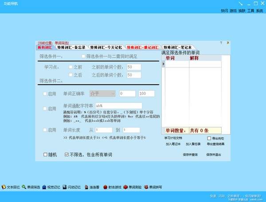Image resolution: width=266 pixels, height=202 pixels.
Task: Switch to 特殊词汇-笔记本 tab
Action: click(177, 47)
